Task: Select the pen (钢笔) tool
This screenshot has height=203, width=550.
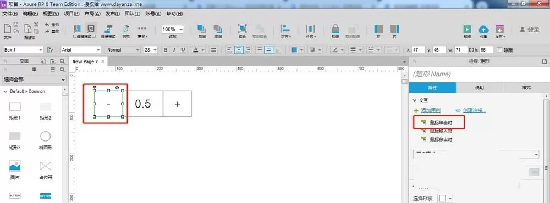Action: pyautogui.click(x=125, y=31)
